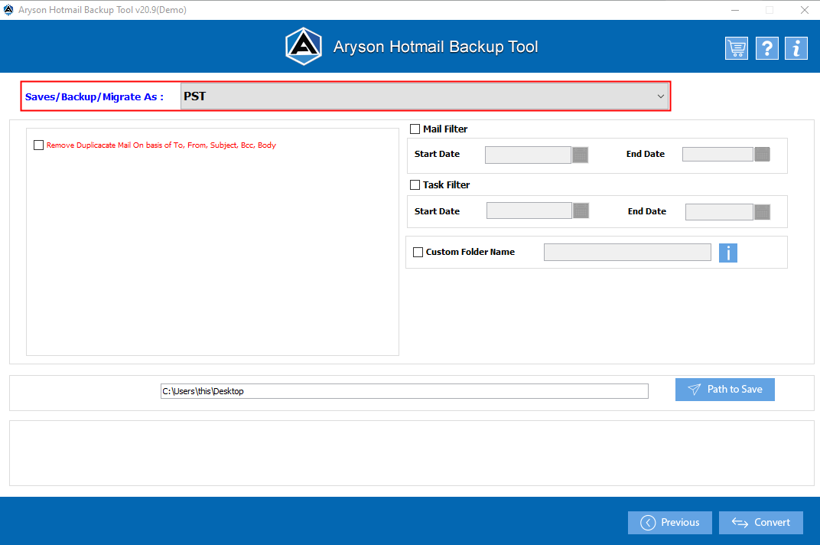Click the Mail Filter Start Date field

529,155
